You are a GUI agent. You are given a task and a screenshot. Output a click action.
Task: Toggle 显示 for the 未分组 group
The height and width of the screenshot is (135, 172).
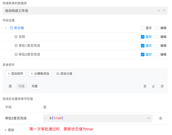(x=143, y=28)
